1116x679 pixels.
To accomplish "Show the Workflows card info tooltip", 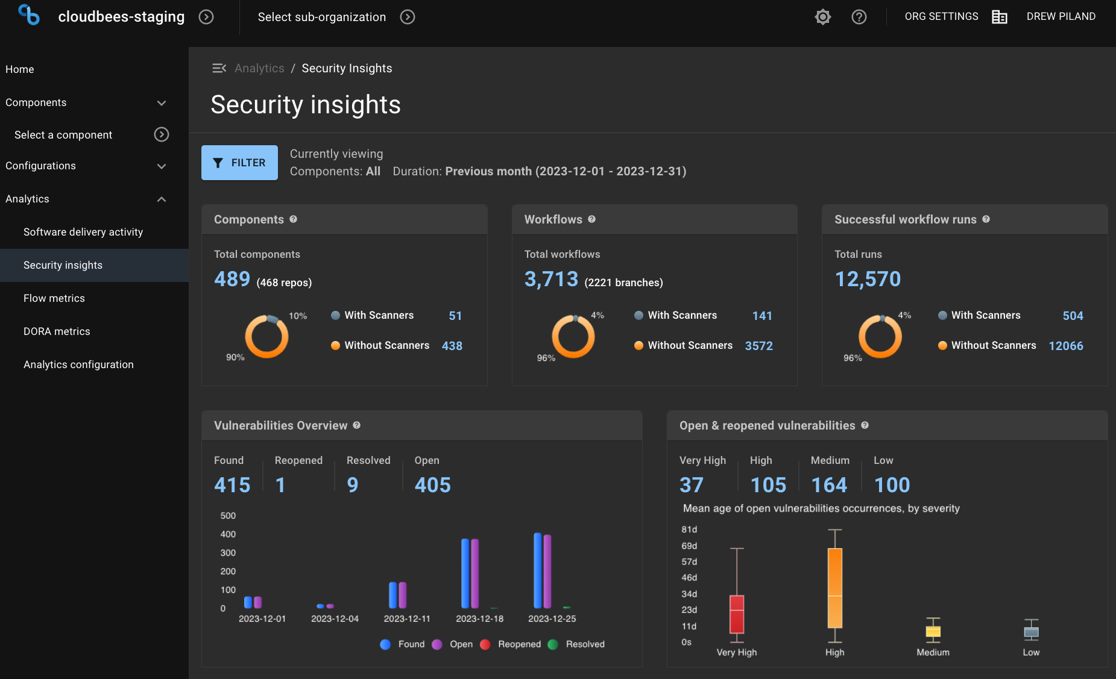I will tap(591, 219).
